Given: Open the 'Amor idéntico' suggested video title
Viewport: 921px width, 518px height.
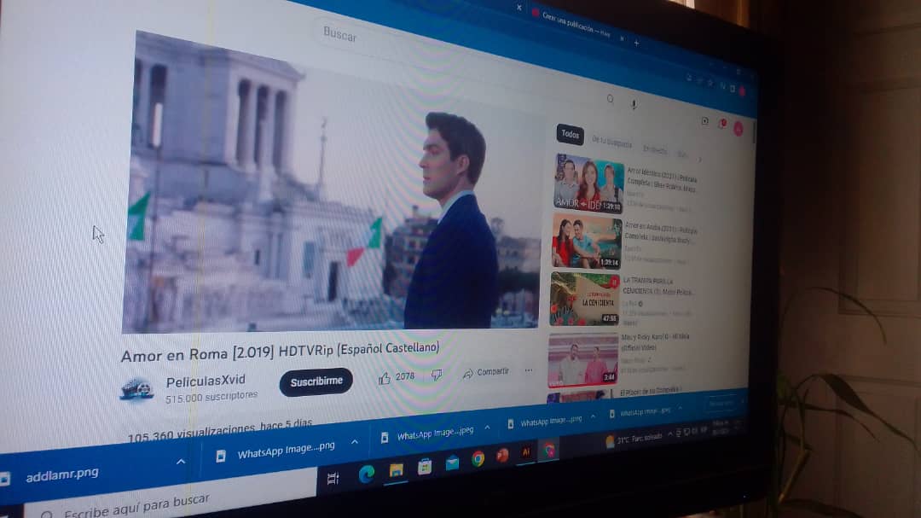Looking at the screenshot, I should pos(662,181).
